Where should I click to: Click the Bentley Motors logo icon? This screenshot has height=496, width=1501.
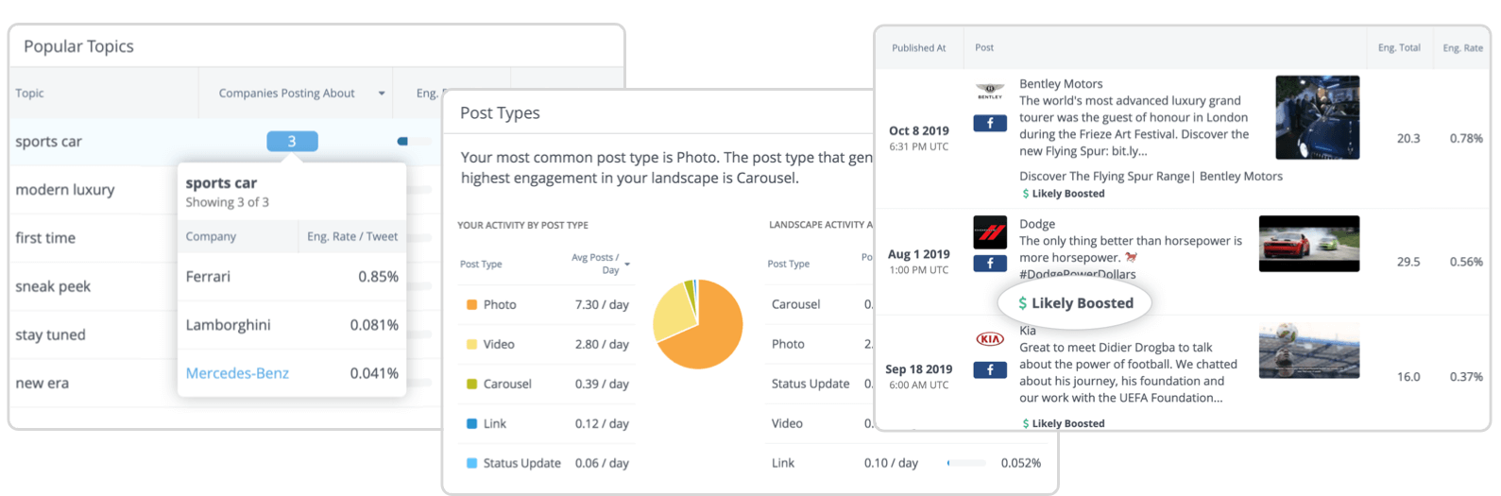990,93
